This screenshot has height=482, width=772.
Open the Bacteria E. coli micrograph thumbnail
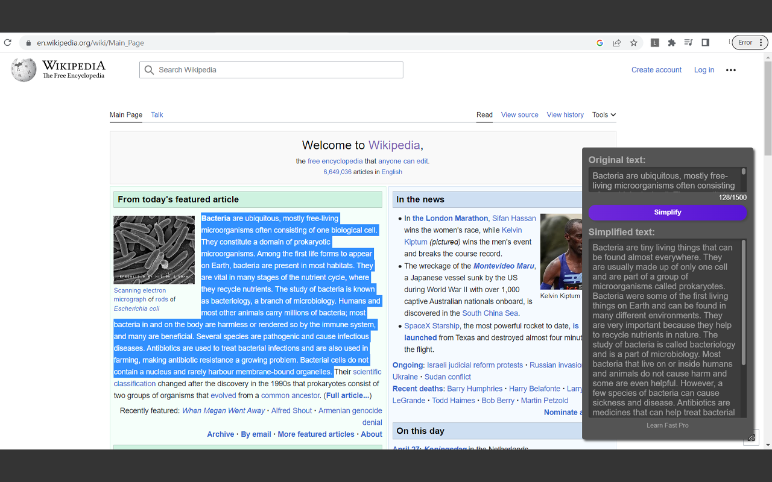(154, 249)
